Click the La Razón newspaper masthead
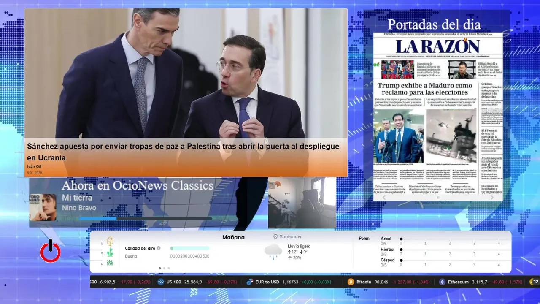 click(x=437, y=46)
